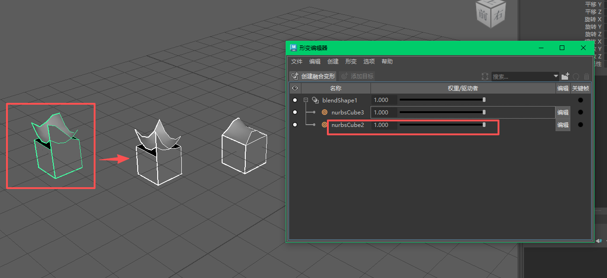Click the blendShape1 weight value field
The width and height of the screenshot is (607, 278).
coord(384,100)
